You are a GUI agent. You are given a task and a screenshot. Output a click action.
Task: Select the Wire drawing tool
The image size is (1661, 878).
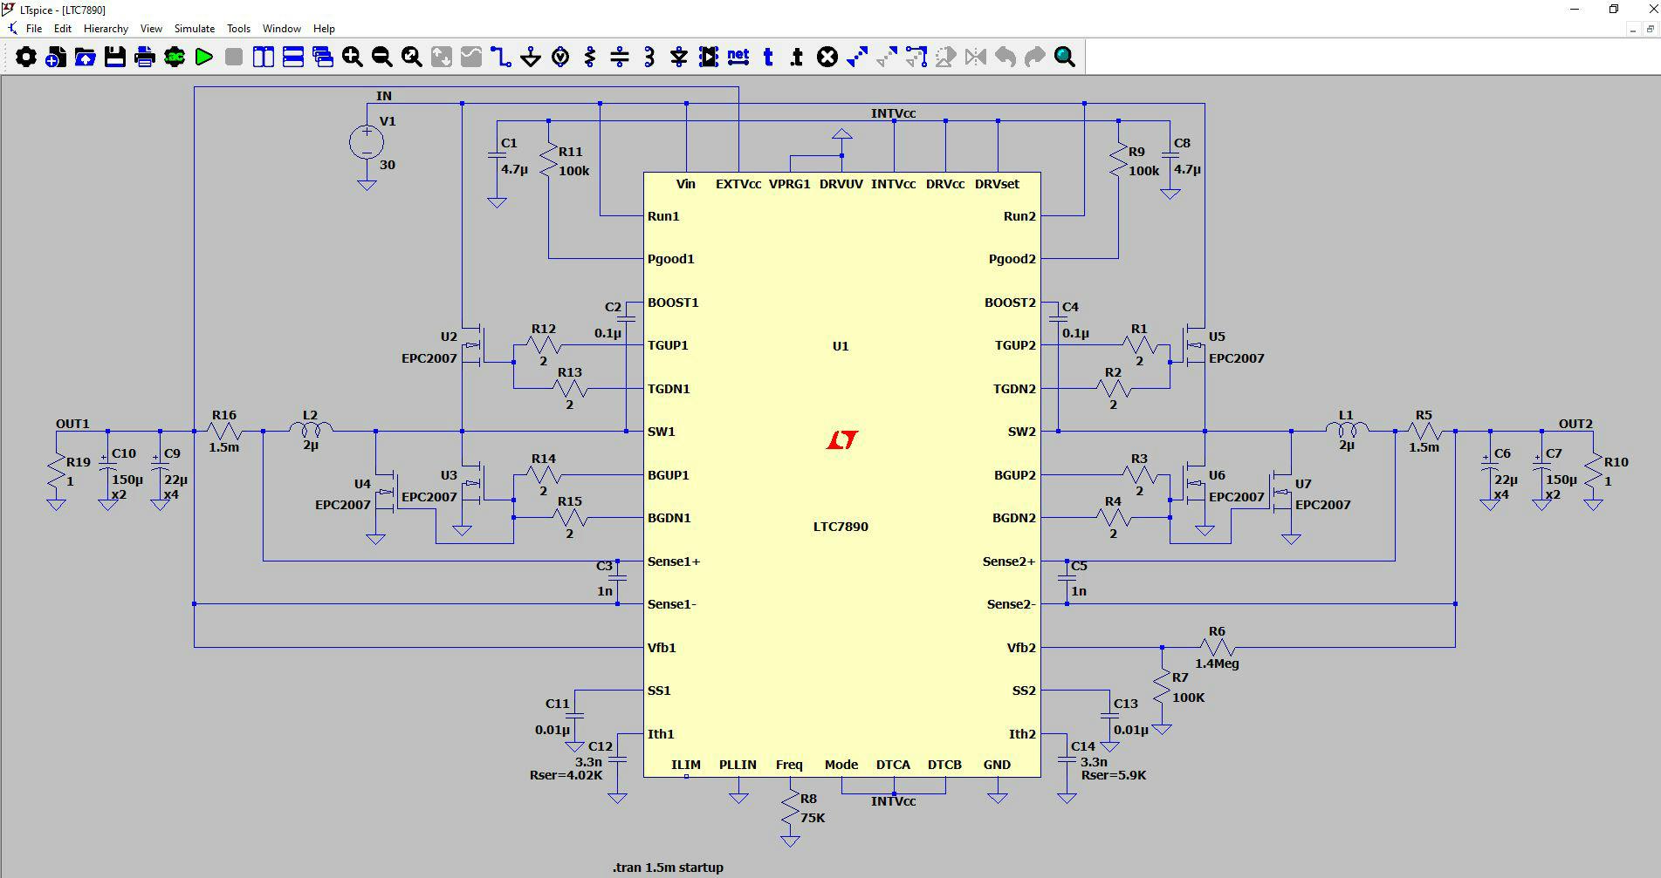pos(500,57)
